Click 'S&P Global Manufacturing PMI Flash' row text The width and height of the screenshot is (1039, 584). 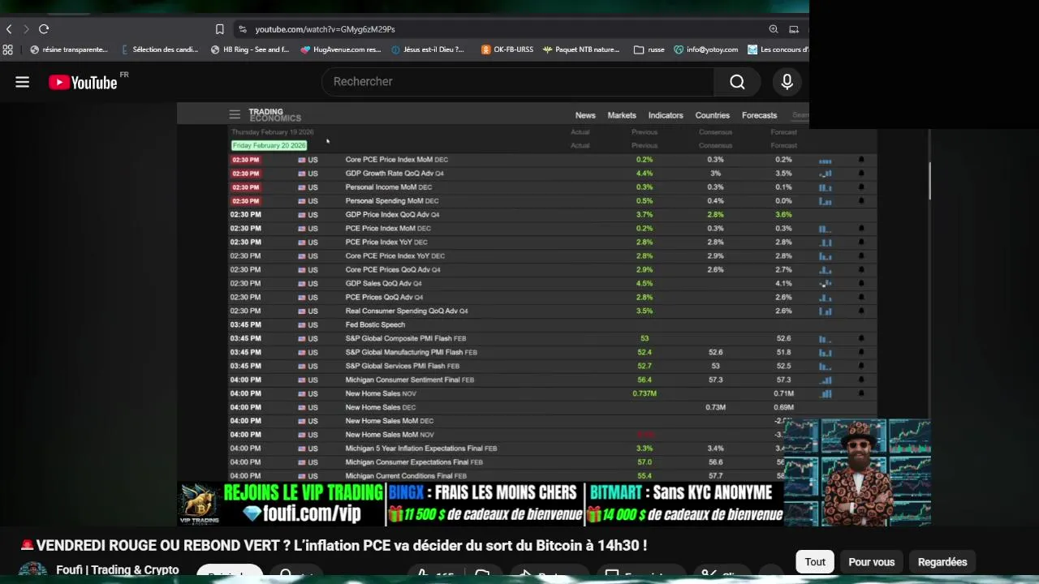(411, 352)
